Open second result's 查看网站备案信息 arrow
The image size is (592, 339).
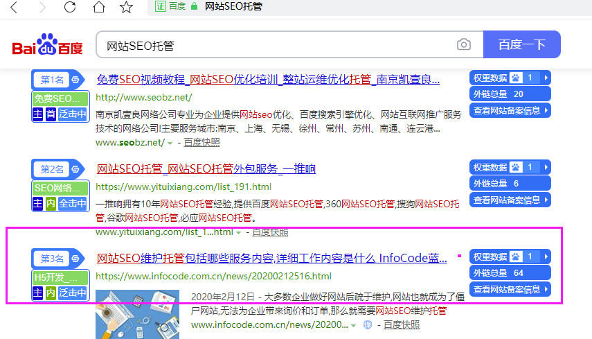(x=546, y=200)
